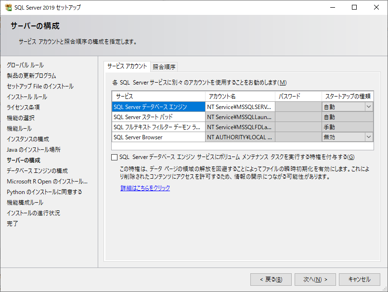This screenshot has width=388, height=292.
Task: Open startup type dropdown for database engine
Action: click(369, 107)
